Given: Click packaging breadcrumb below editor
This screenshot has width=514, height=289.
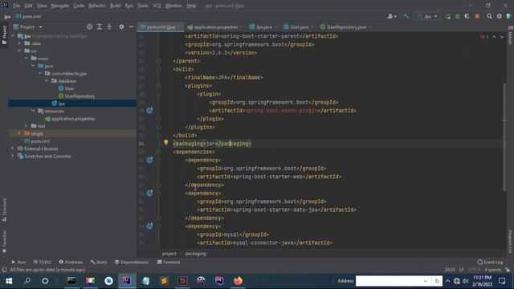Looking at the screenshot, I should coord(195,254).
